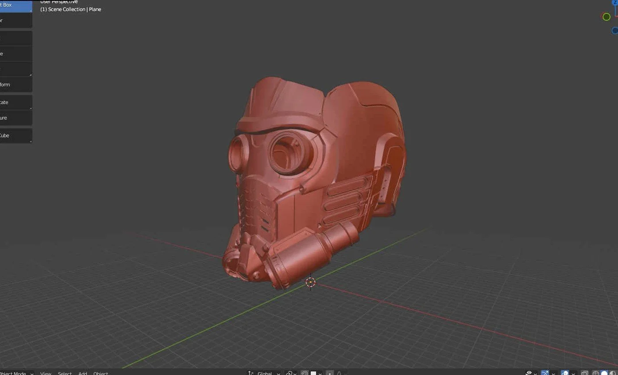Screen dimensions: 618x375
Task: Click the blue axis gizmo circle
Action: [x=615, y=31]
